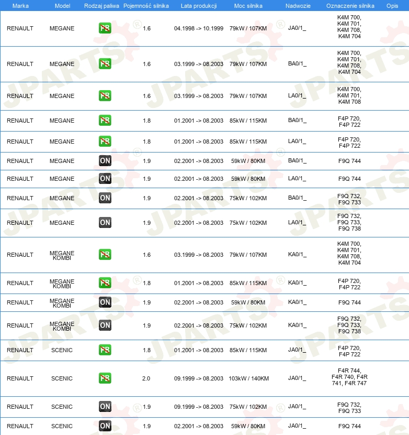
Task: Click the Moc silnika column header
Action: (248, 6)
